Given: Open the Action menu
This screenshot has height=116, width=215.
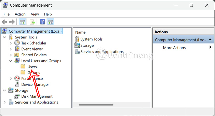Looking at the screenshot, I should click(20, 14).
